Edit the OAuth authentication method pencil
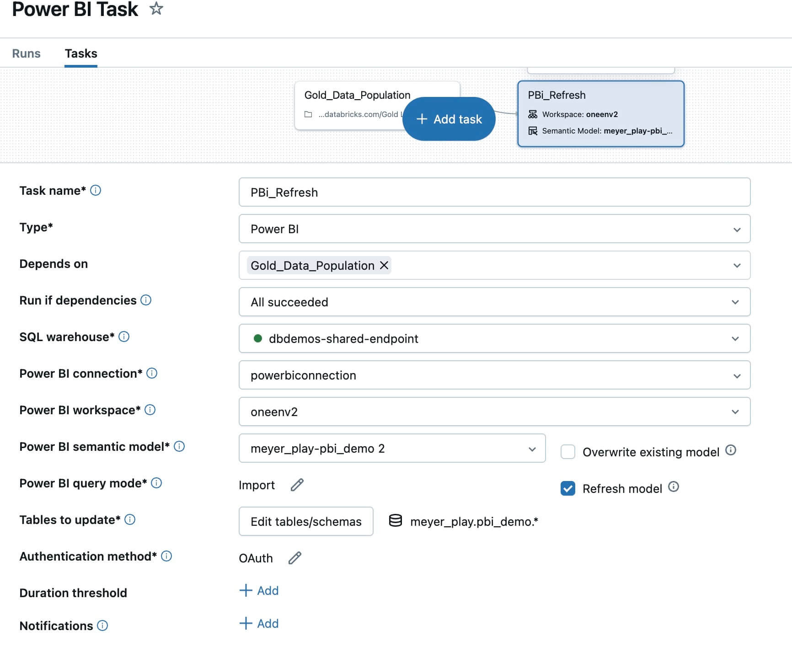 coord(295,558)
